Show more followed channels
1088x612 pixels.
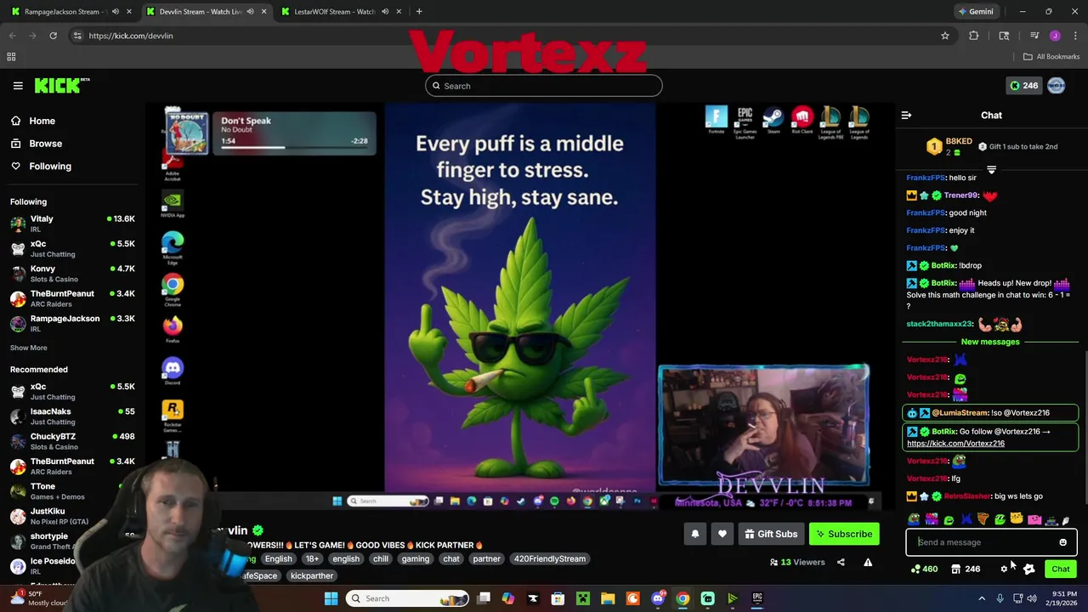point(29,348)
